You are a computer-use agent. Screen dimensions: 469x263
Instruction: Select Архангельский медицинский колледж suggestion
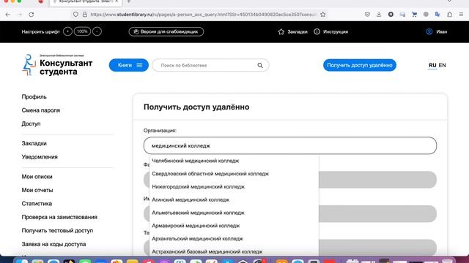click(x=234, y=239)
